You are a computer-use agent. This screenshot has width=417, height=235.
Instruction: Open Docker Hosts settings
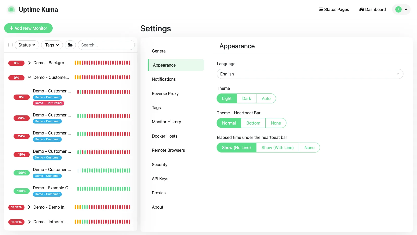[x=176, y=136]
